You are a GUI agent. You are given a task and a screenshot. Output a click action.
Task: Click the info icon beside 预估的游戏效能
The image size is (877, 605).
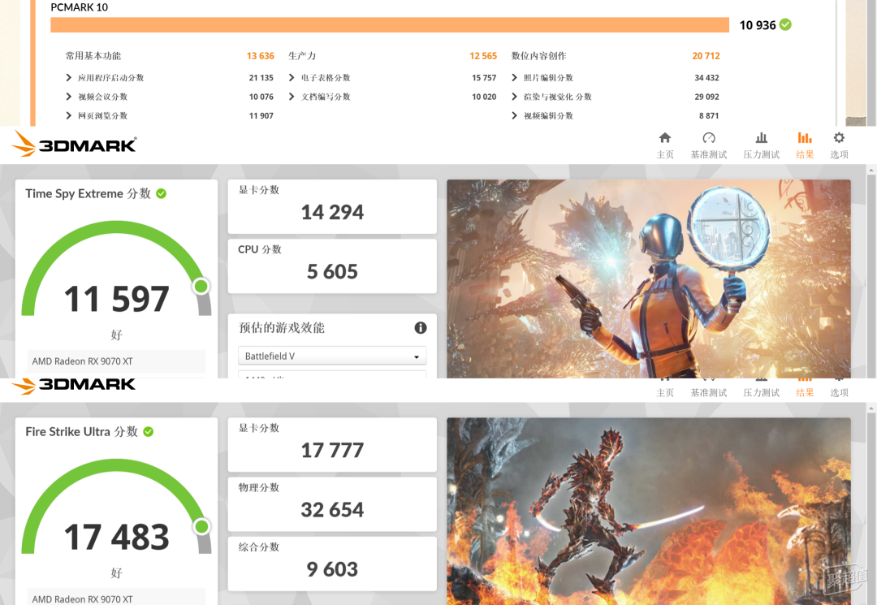tap(421, 327)
